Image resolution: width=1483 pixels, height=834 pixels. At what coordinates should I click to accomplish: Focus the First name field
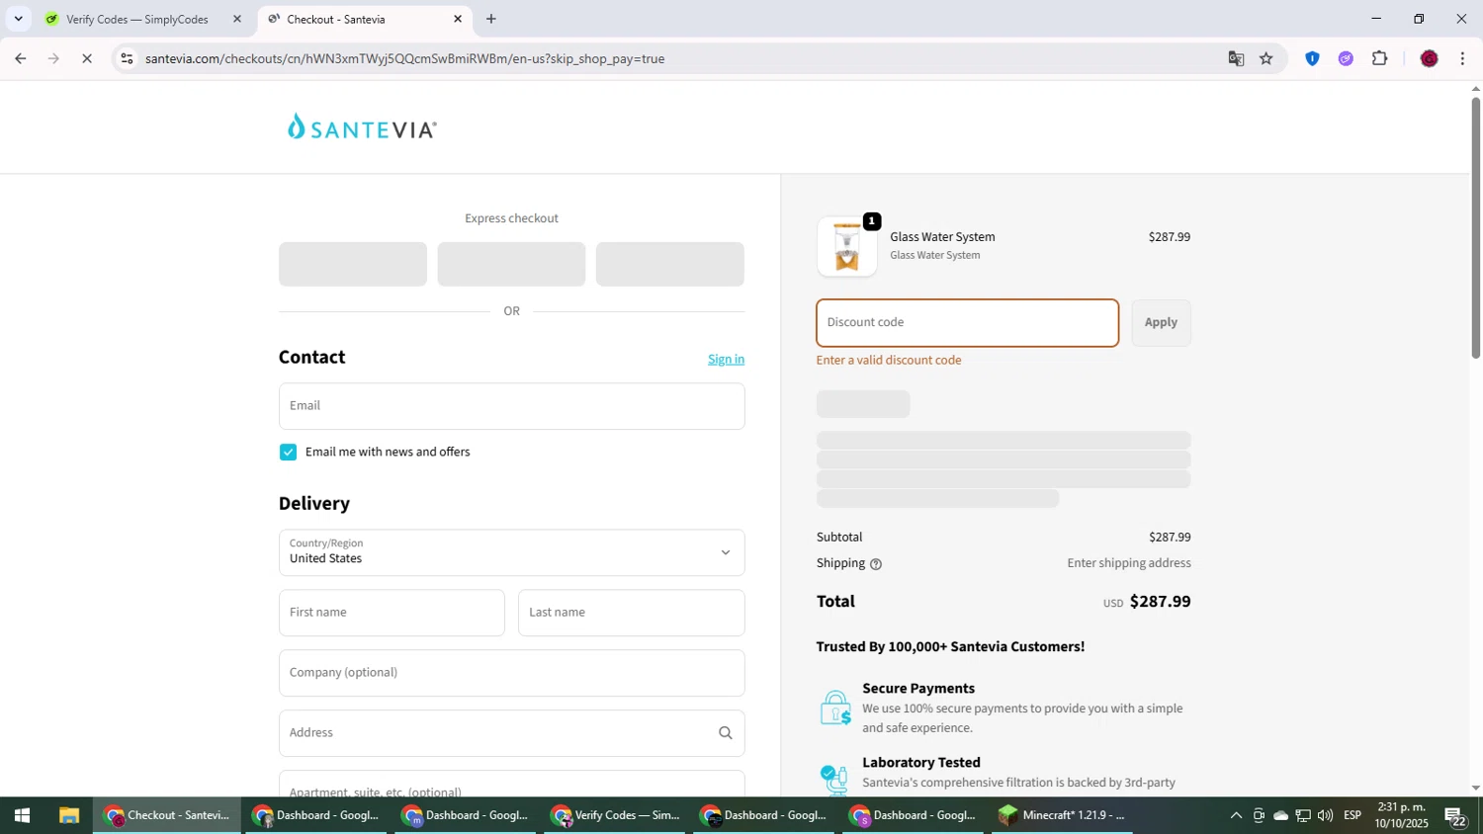[x=392, y=613]
